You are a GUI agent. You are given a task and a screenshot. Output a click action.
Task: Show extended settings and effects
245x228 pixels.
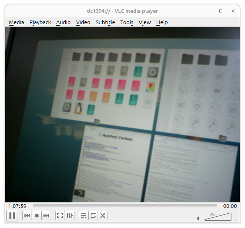70,216
